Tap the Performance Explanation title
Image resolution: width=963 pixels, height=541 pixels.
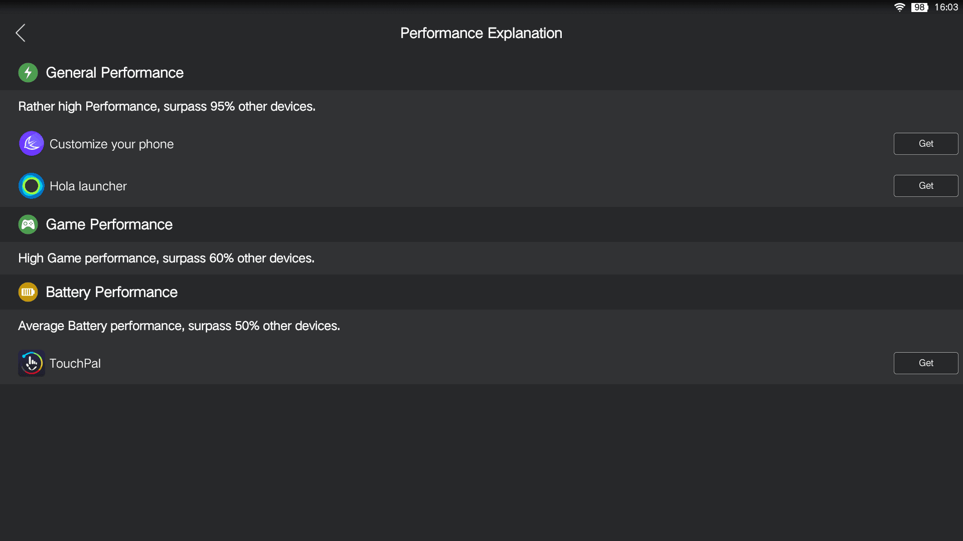pos(481,33)
